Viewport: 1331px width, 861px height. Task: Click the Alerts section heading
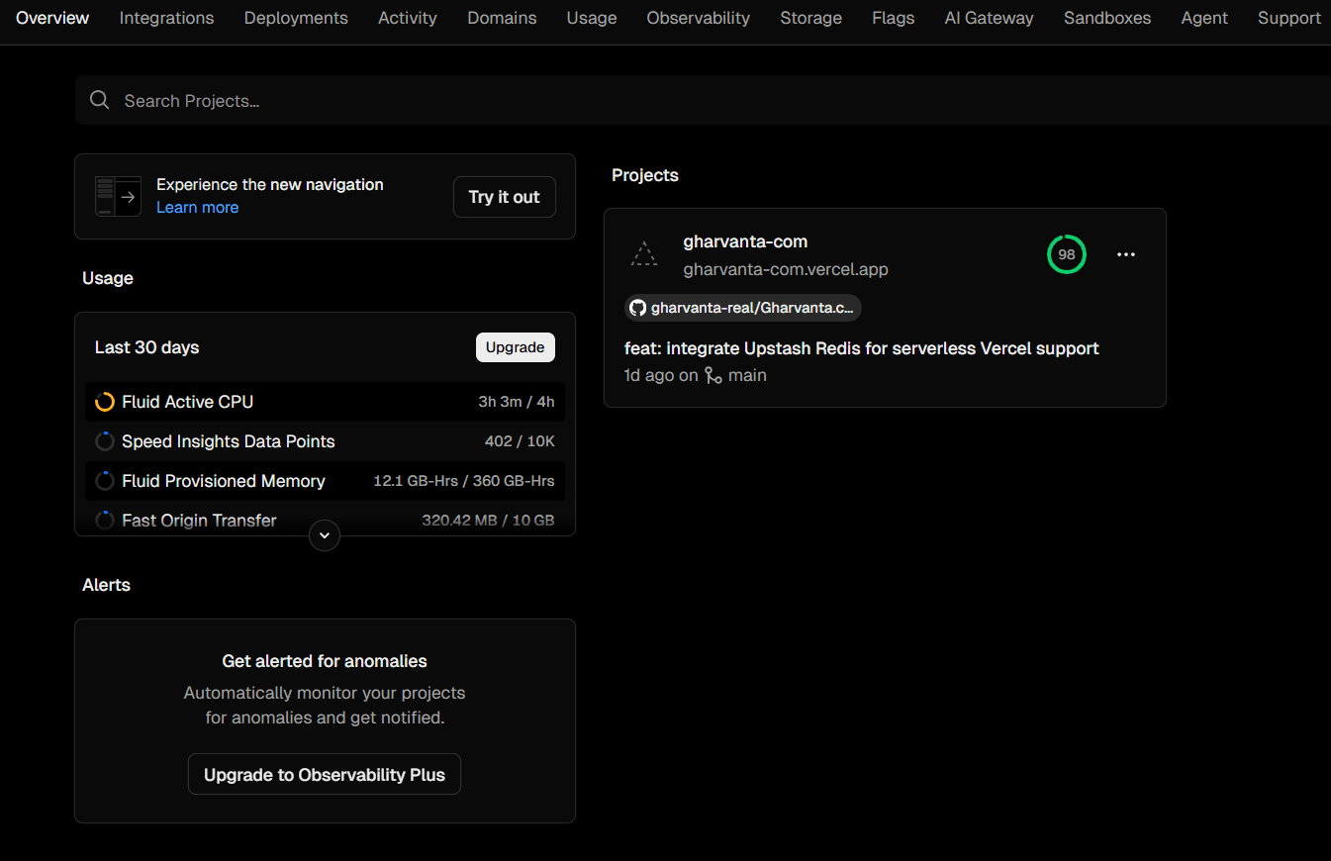click(x=106, y=585)
